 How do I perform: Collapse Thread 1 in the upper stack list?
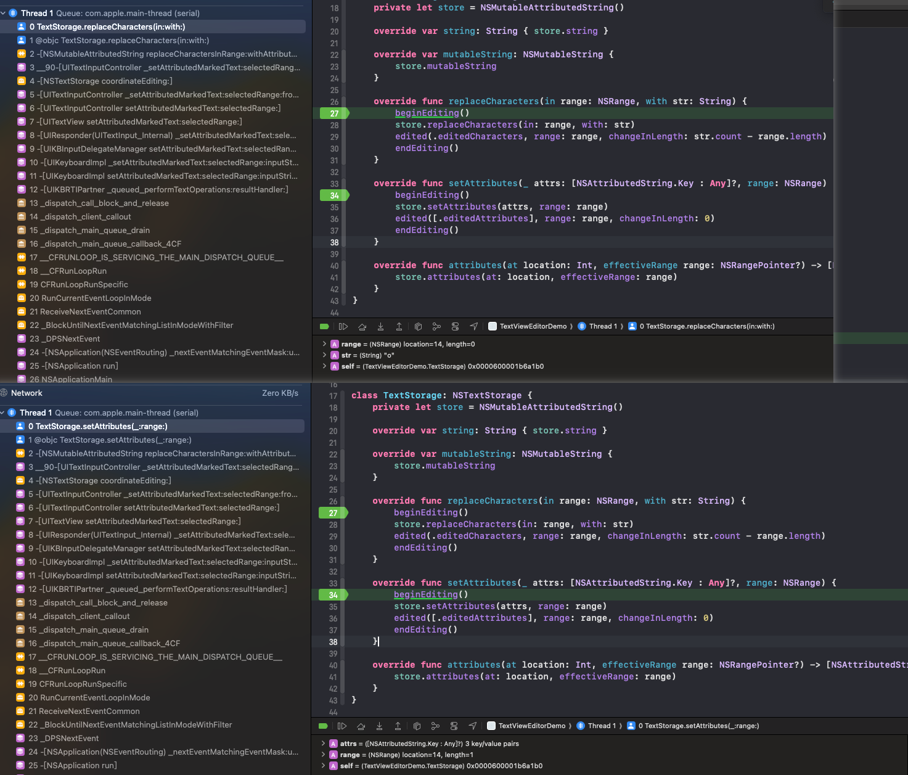[4, 13]
